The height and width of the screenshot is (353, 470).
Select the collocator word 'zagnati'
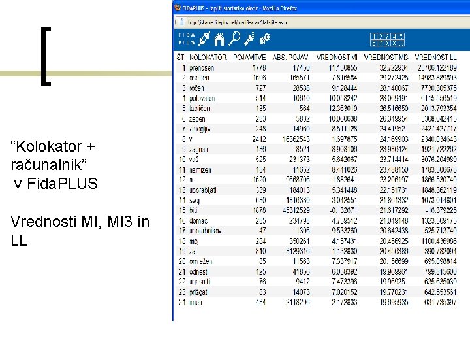coord(198,150)
